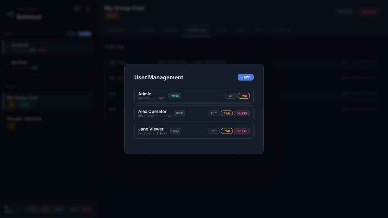Edit the Alex Operator user
The height and width of the screenshot is (218, 388).
pyautogui.click(x=214, y=114)
